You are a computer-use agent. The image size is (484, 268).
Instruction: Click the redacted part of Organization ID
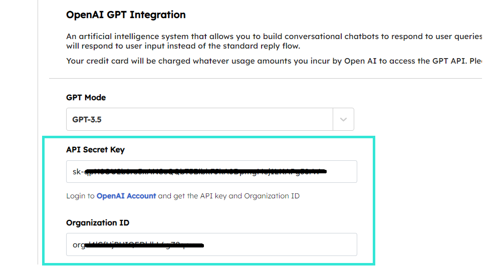click(x=145, y=245)
